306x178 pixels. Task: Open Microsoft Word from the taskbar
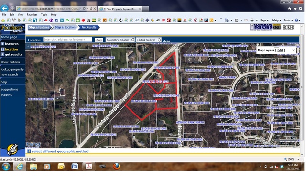coord(75,167)
